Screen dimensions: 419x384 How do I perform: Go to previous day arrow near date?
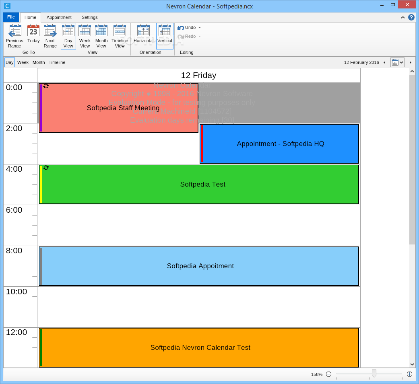(x=384, y=62)
